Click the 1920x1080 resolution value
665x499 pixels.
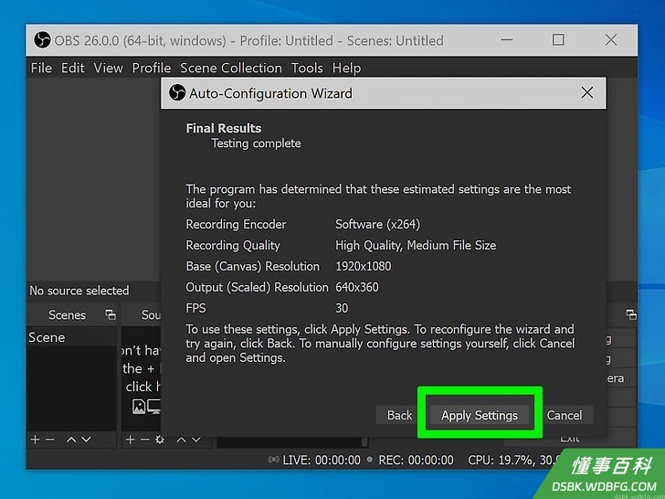click(x=363, y=266)
